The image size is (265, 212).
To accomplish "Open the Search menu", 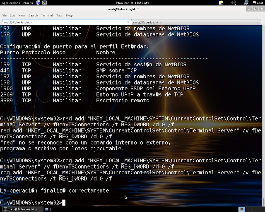I will [33, 15].
